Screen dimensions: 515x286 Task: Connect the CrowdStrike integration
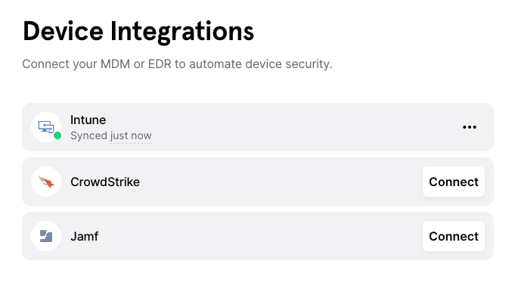(x=454, y=182)
